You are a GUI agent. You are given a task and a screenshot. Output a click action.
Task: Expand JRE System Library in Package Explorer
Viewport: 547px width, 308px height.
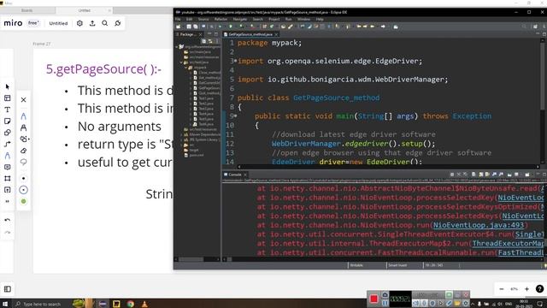(x=182, y=139)
